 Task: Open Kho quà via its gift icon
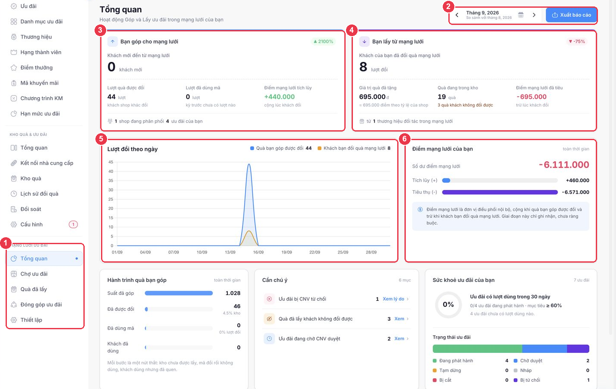click(14, 178)
